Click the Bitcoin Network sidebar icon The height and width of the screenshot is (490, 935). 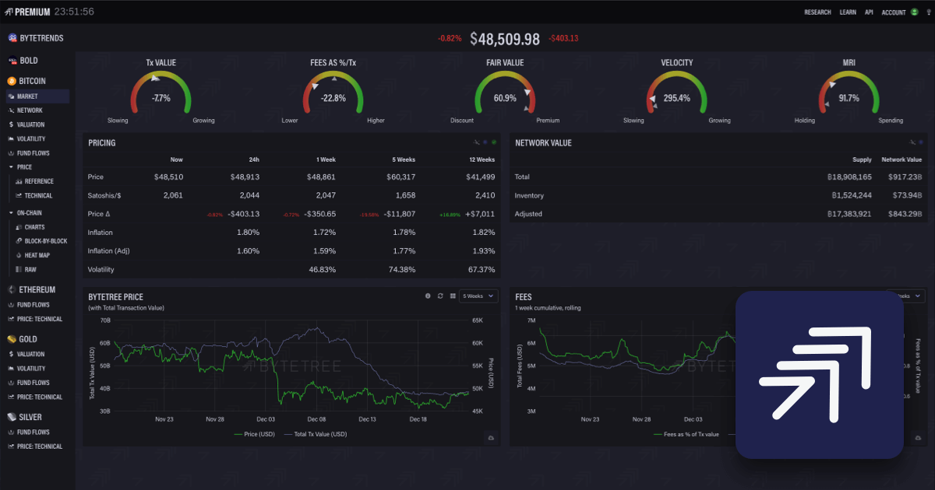click(x=11, y=110)
